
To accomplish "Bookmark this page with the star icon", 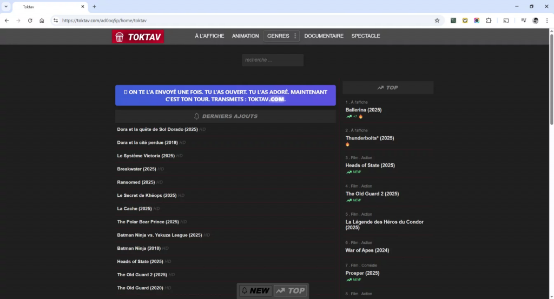I will click(437, 21).
